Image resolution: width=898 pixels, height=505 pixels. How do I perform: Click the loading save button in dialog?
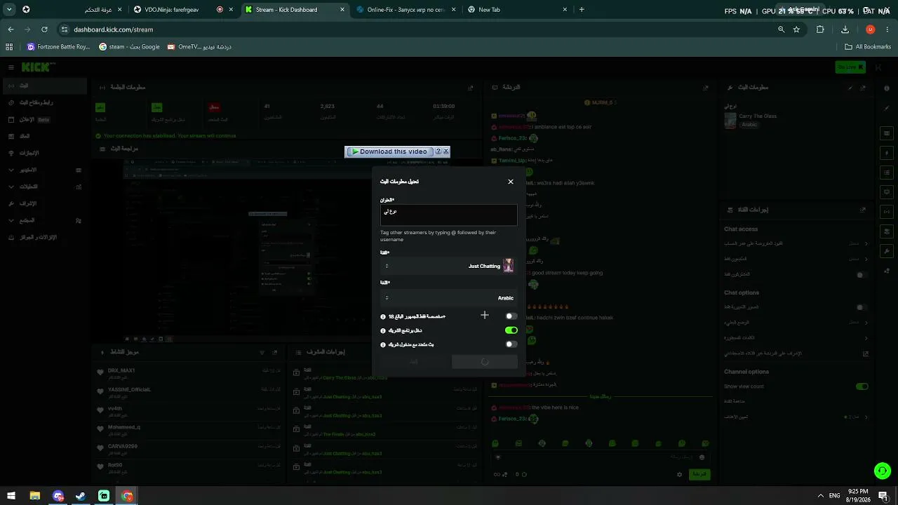pyautogui.click(x=485, y=361)
